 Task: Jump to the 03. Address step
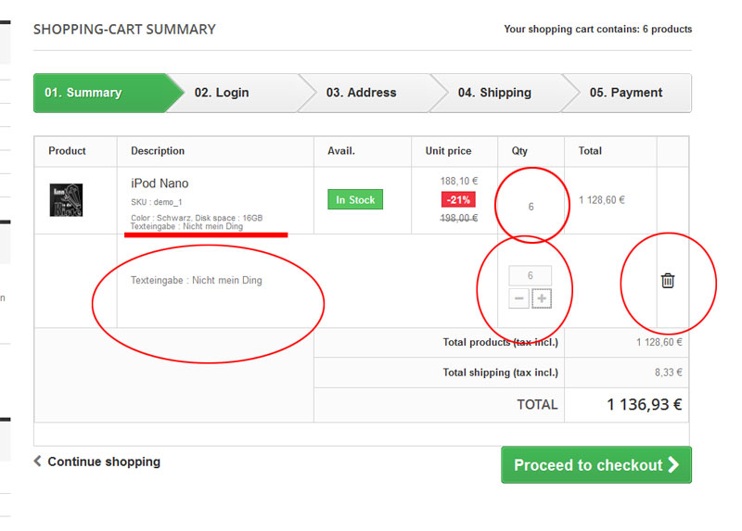pyautogui.click(x=361, y=93)
